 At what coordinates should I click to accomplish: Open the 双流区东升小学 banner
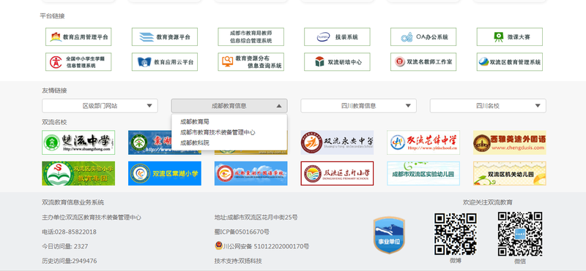[x=337, y=173]
